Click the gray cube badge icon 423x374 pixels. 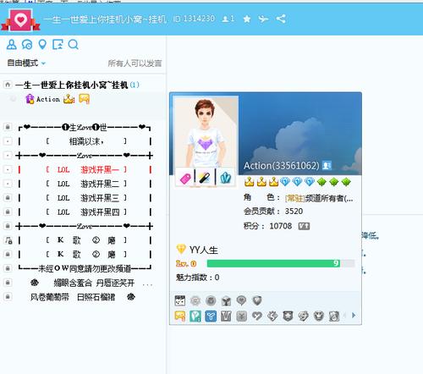coord(226,300)
